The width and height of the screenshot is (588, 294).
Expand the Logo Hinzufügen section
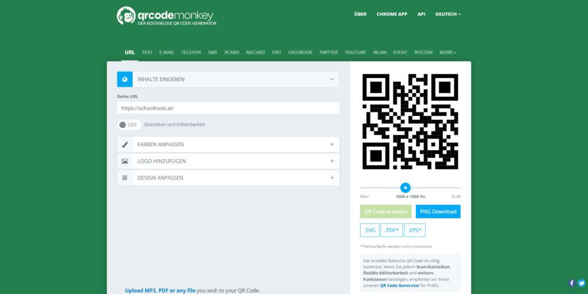(x=332, y=161)
